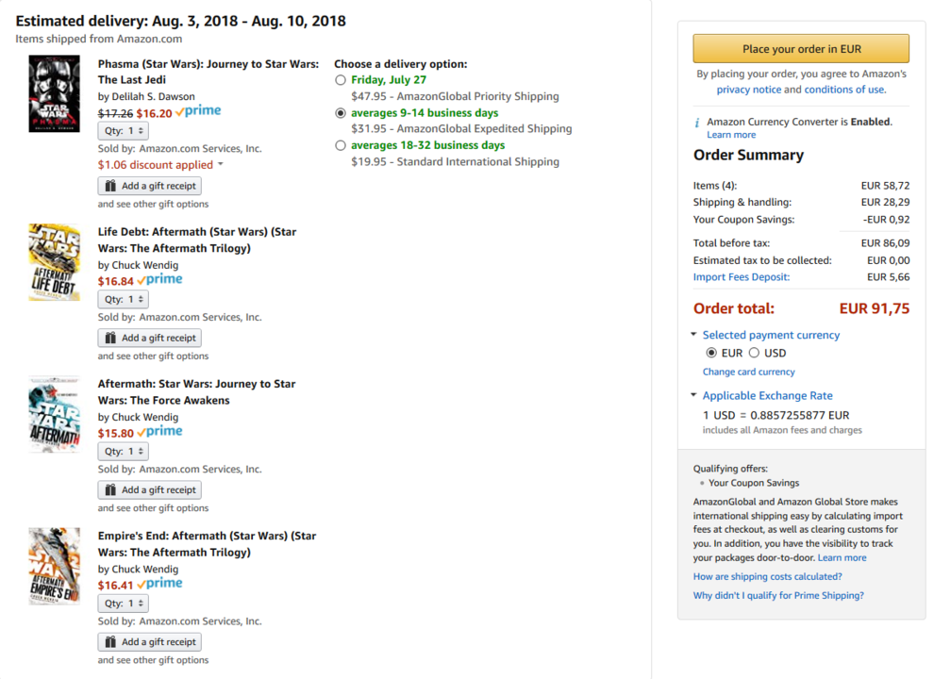Click Prime logo next to Phasma price

198,110
